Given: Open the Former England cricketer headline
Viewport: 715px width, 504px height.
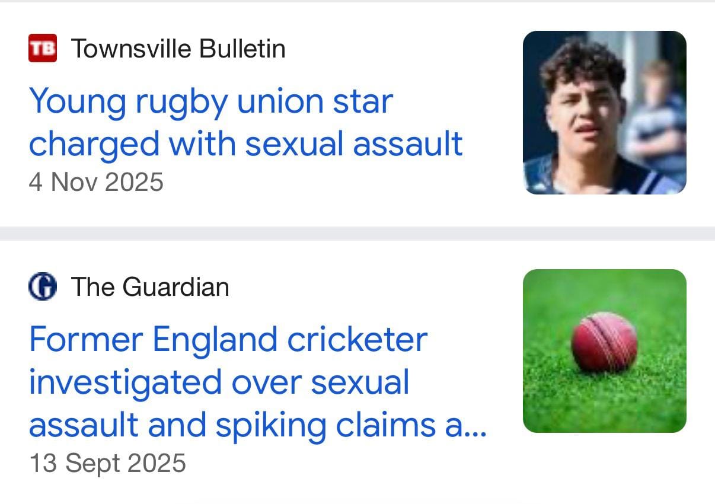Looking at the screenshot, I should coord(257,382).
